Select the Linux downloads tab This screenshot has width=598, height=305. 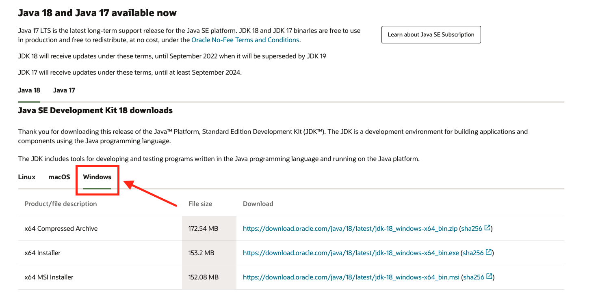coord(27,177)
